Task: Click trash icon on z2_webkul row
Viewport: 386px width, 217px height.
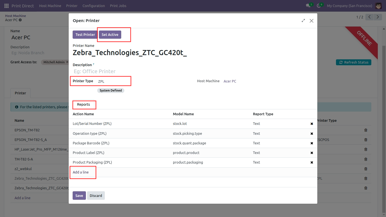Action: click(x=366, y=169)
